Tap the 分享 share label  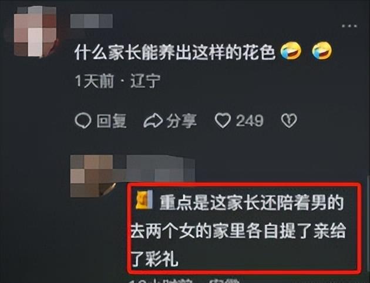click(x=181, y=121)
